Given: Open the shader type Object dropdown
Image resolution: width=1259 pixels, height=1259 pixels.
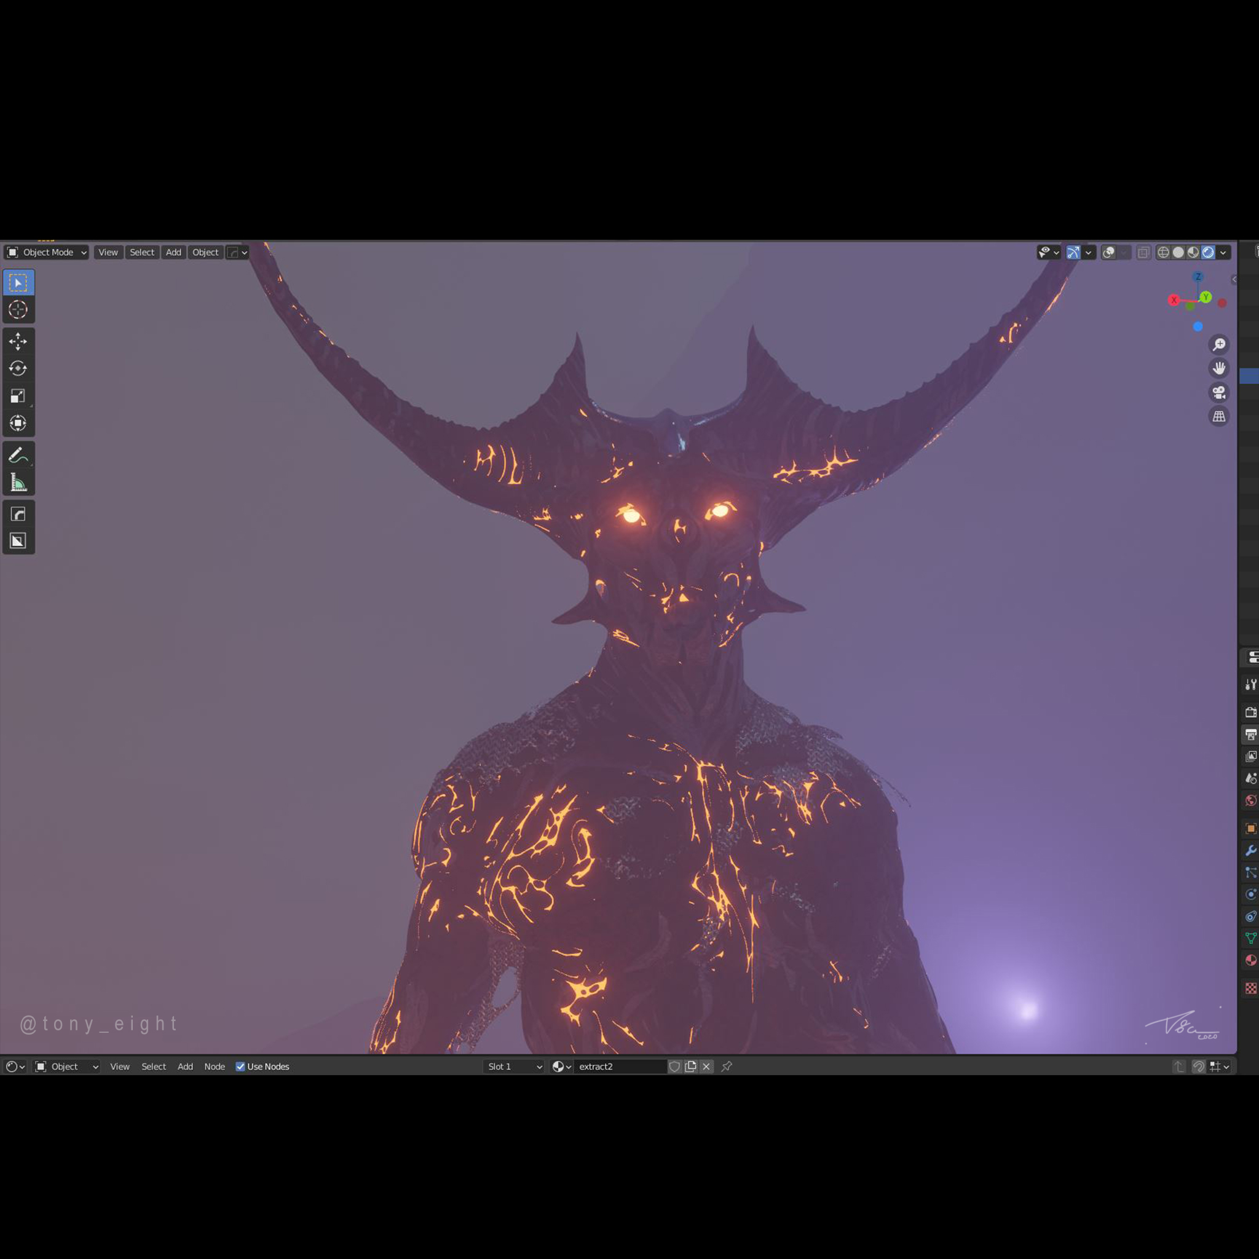Looking at the screenshot, I should point(66,1067).
